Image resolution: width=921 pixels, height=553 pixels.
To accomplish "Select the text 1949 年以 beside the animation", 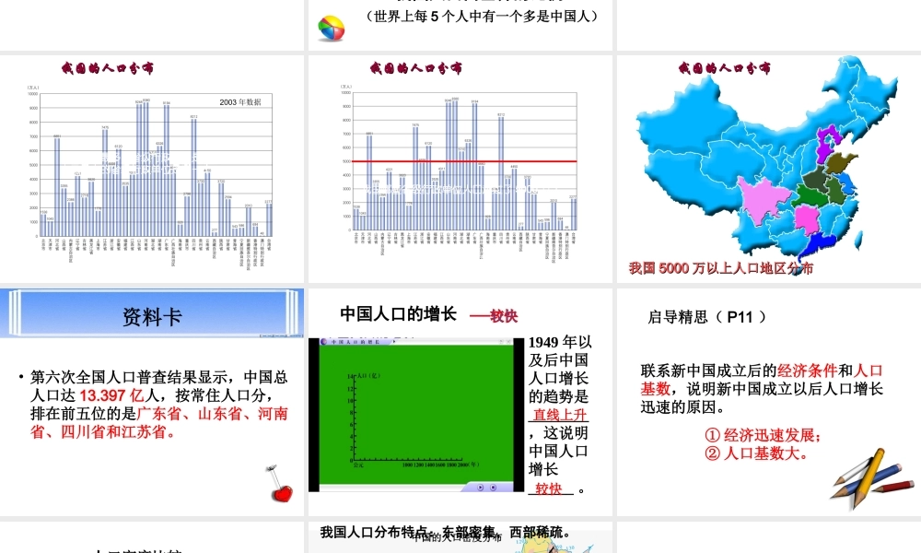I will click(560, 342).
